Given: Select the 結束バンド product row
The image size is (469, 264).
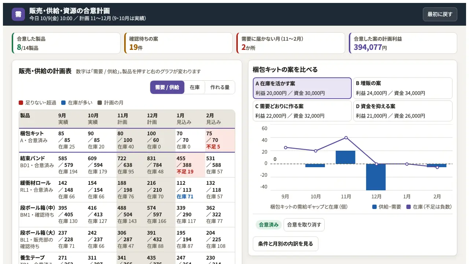Looking at the screenshot, I should 127,165.
